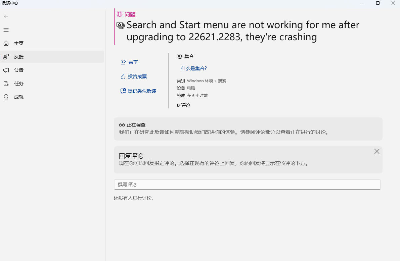Click the megaphone announcements icon
This screenshot has width=400, height=261.
(x=6, y=70)
